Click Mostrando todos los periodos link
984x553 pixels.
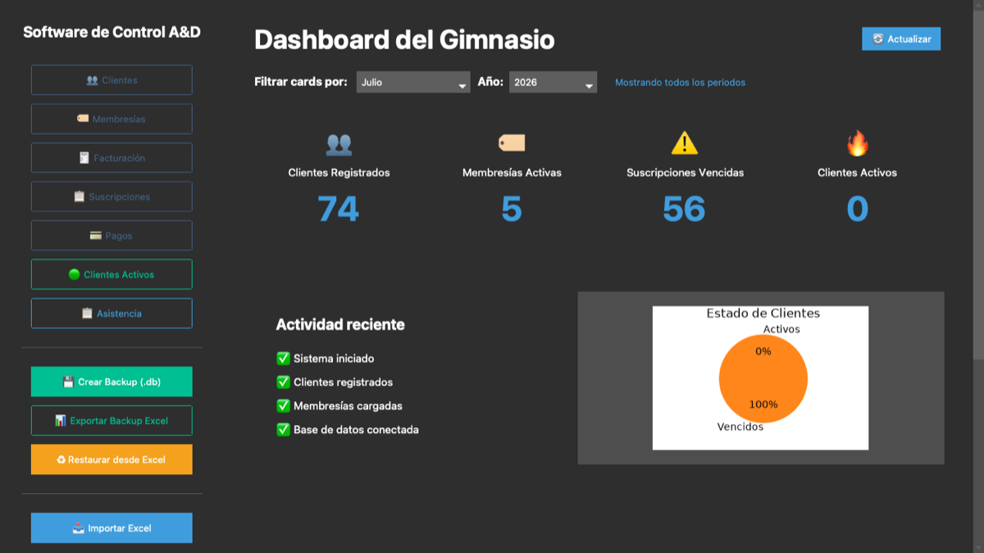point(680,82)
